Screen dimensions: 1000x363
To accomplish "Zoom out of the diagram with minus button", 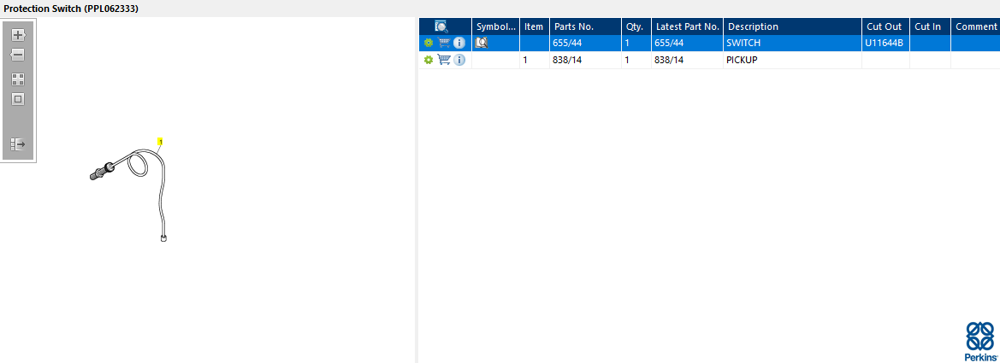I will pos(18,56).
